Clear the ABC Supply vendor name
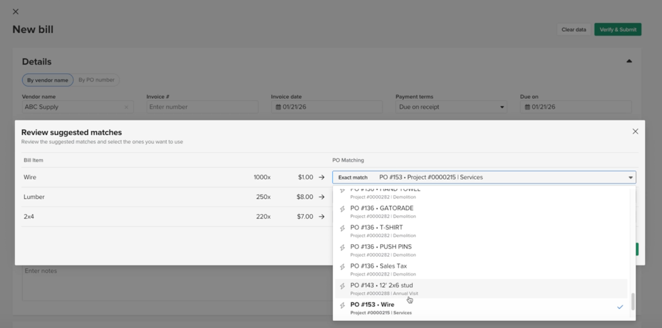662x328 pixels. [x=126, y=107]
